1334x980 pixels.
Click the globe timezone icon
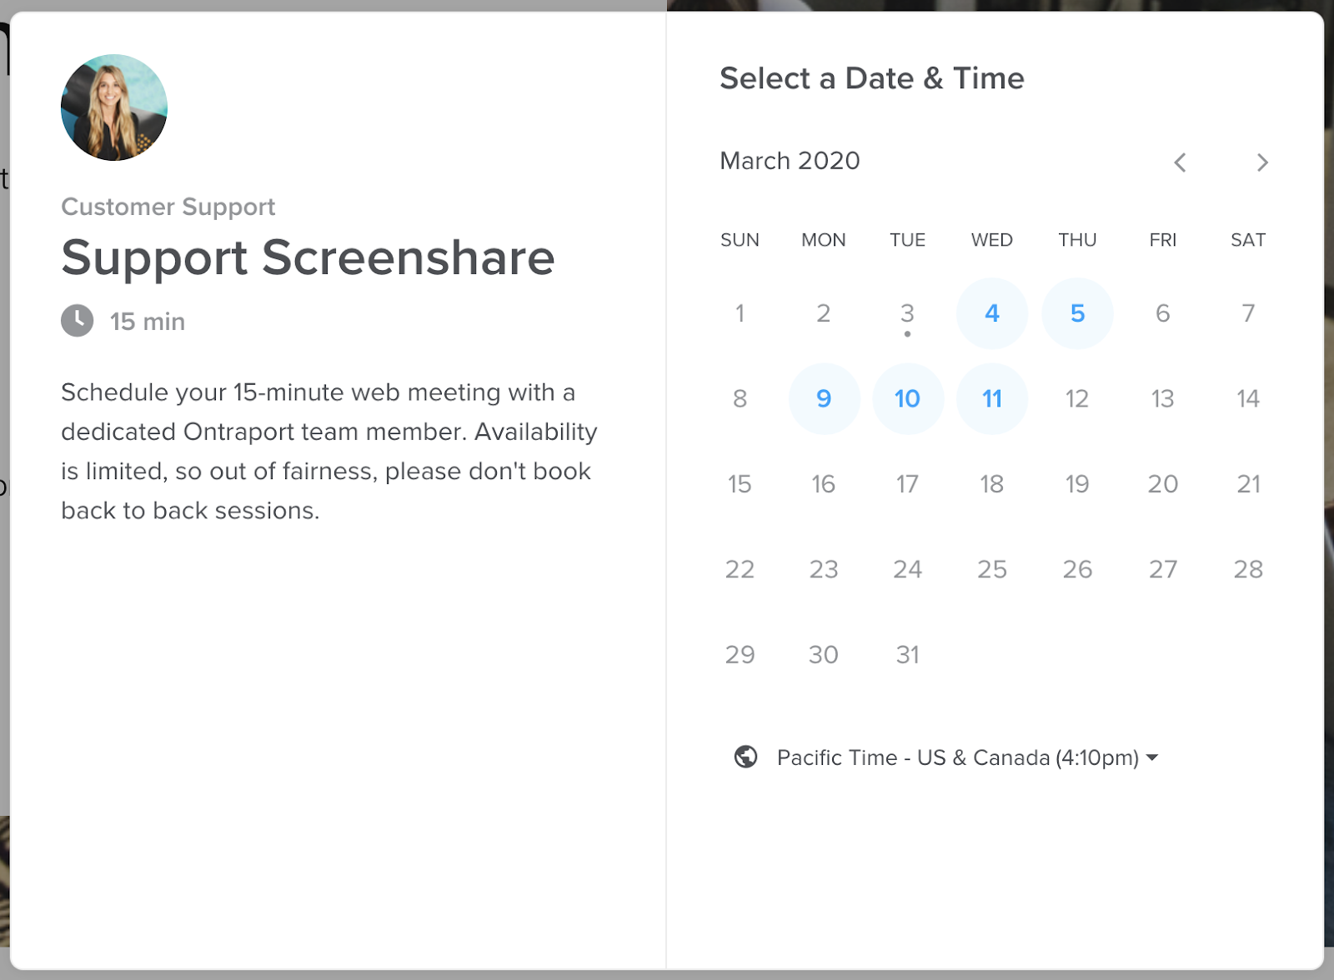pos(745,757)
